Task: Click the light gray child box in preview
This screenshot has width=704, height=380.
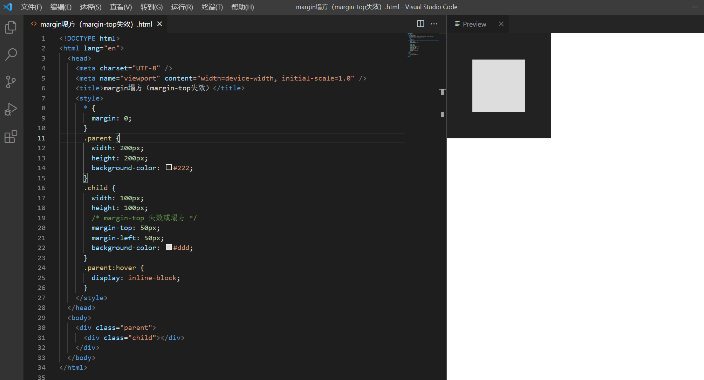Action: click(x=498, y=86)
